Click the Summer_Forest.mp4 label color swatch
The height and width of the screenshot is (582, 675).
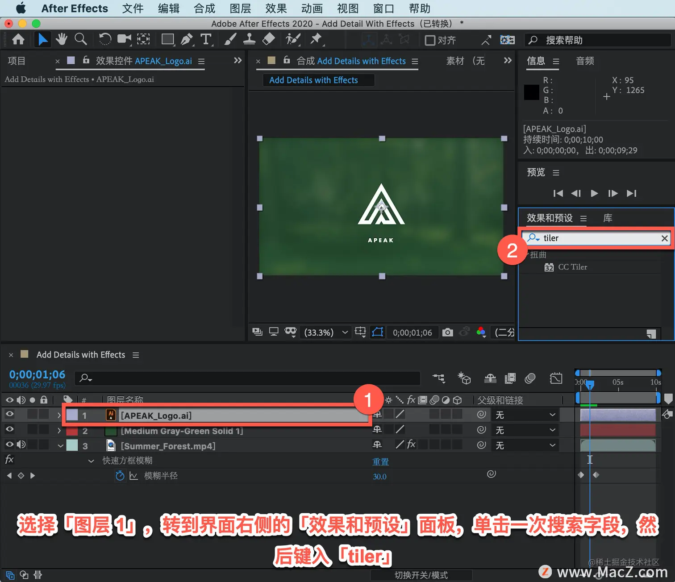coord(72,445)
